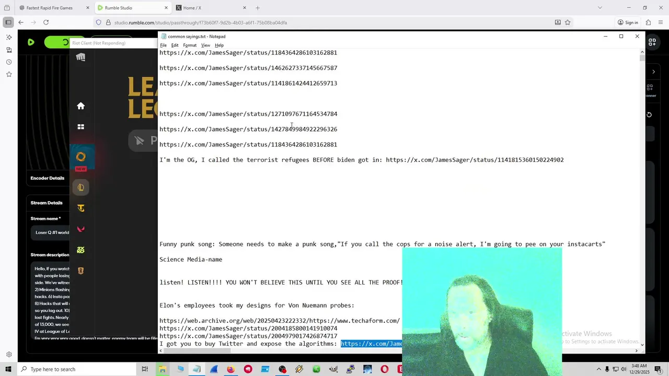The width and height of the screenshot is (669, 376).
Task: Expand Rumble right panel chevron arrow
Action: (653, 72)
